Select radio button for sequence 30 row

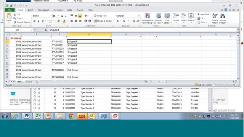[x=35, y=92]
